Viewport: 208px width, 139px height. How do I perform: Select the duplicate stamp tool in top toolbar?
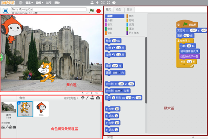point(92,3)
